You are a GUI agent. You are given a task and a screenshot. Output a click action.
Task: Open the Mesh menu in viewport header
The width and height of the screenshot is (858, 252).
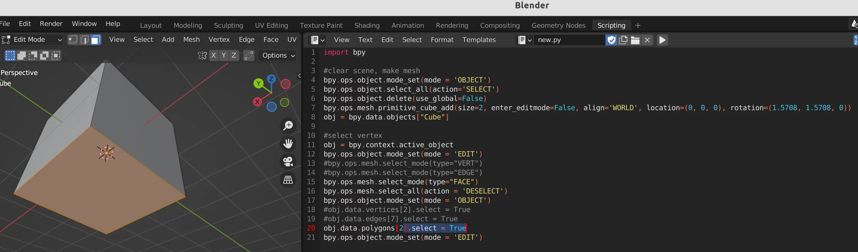[x=191, y=39]
